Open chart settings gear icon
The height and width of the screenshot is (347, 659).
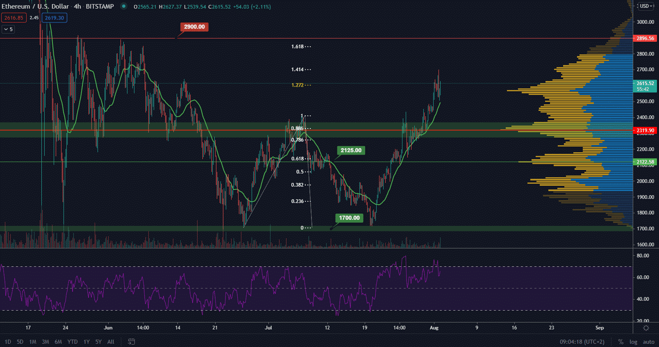click(x=646, y=328)
